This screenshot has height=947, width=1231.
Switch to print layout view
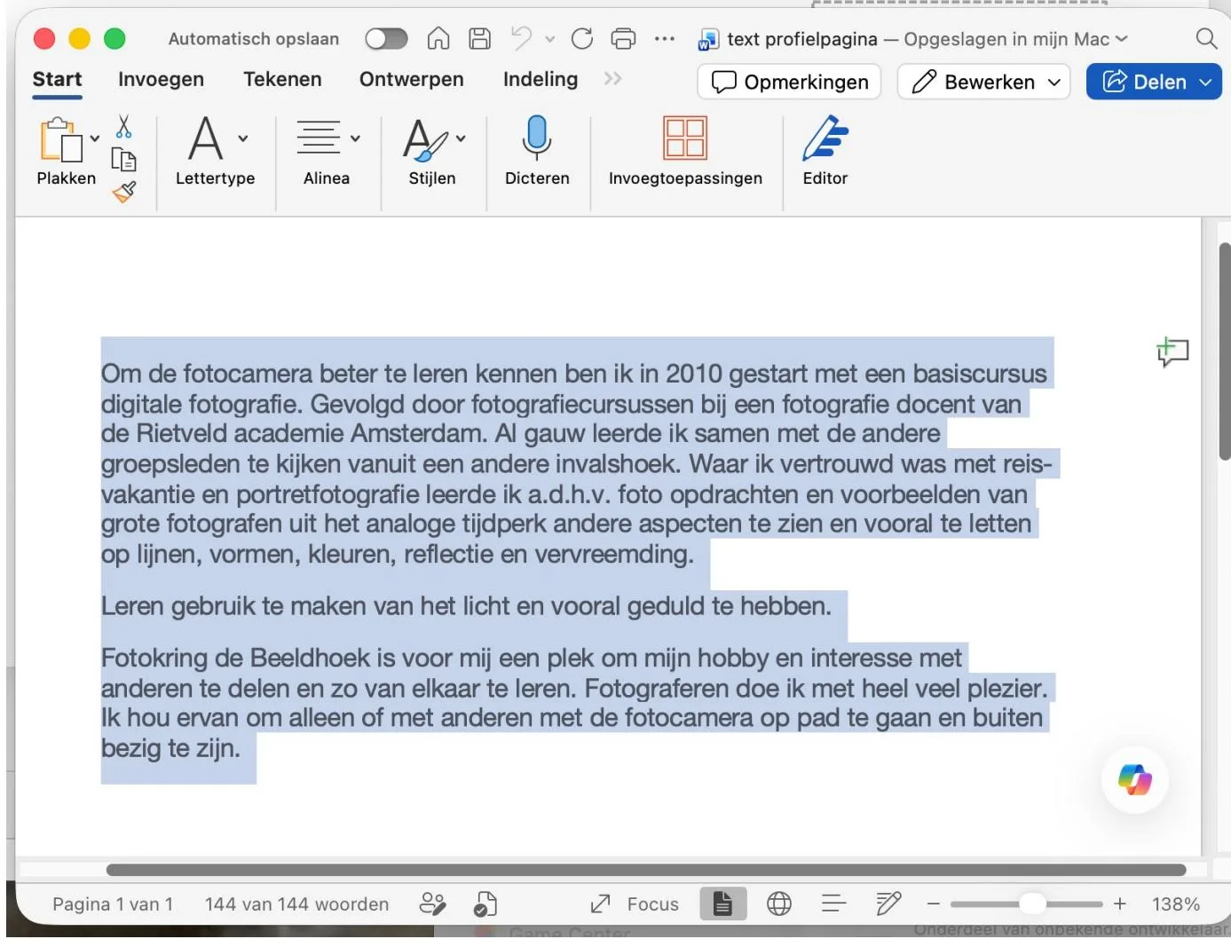click(x=723, y=904)
